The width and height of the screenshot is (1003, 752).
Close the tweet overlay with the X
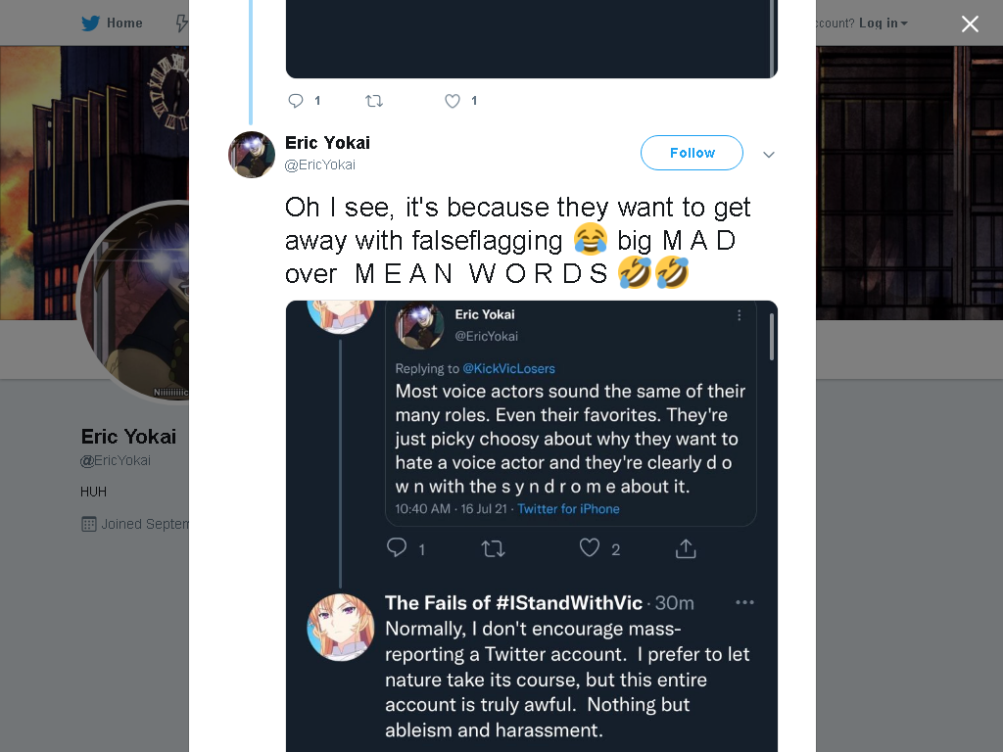[x=970, y=23]
